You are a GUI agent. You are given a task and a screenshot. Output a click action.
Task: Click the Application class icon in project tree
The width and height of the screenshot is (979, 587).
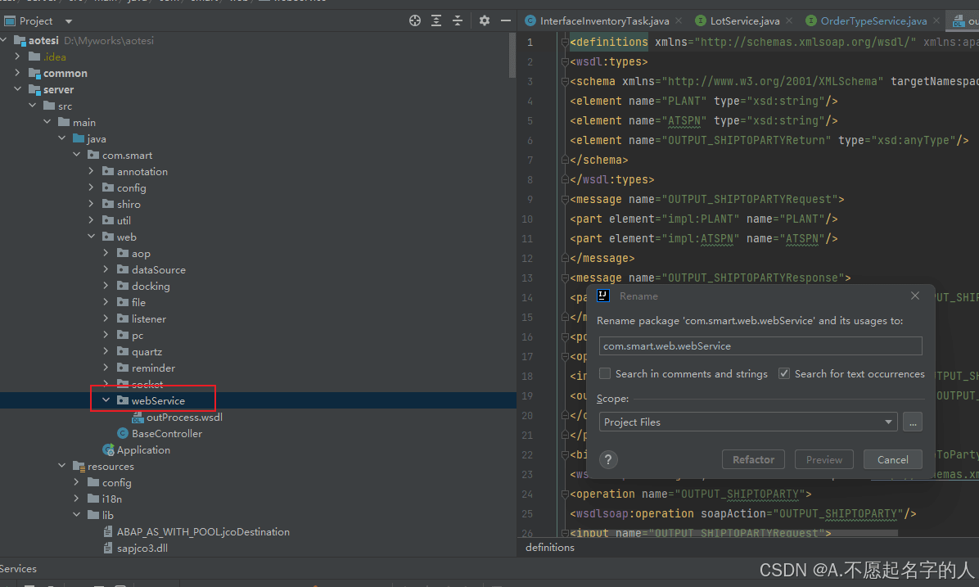(109, 449)
